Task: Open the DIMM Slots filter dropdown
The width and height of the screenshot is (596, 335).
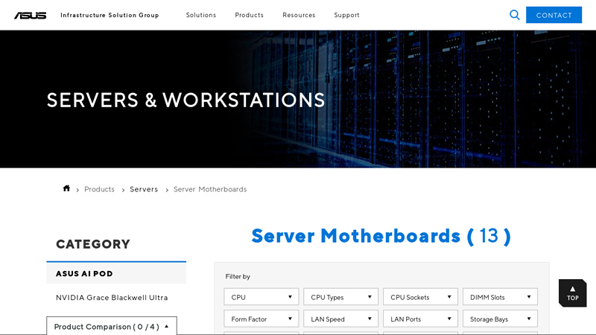Action: pyautogui.click(x=500, y=297)
